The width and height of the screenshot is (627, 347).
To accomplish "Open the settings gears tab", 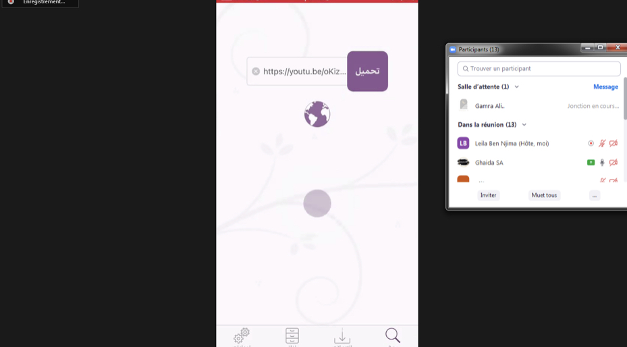I will [242, 336].
